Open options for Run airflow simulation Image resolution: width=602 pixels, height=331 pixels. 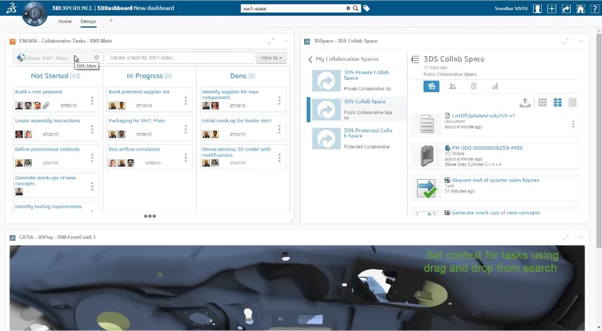[x=186, y=157]
